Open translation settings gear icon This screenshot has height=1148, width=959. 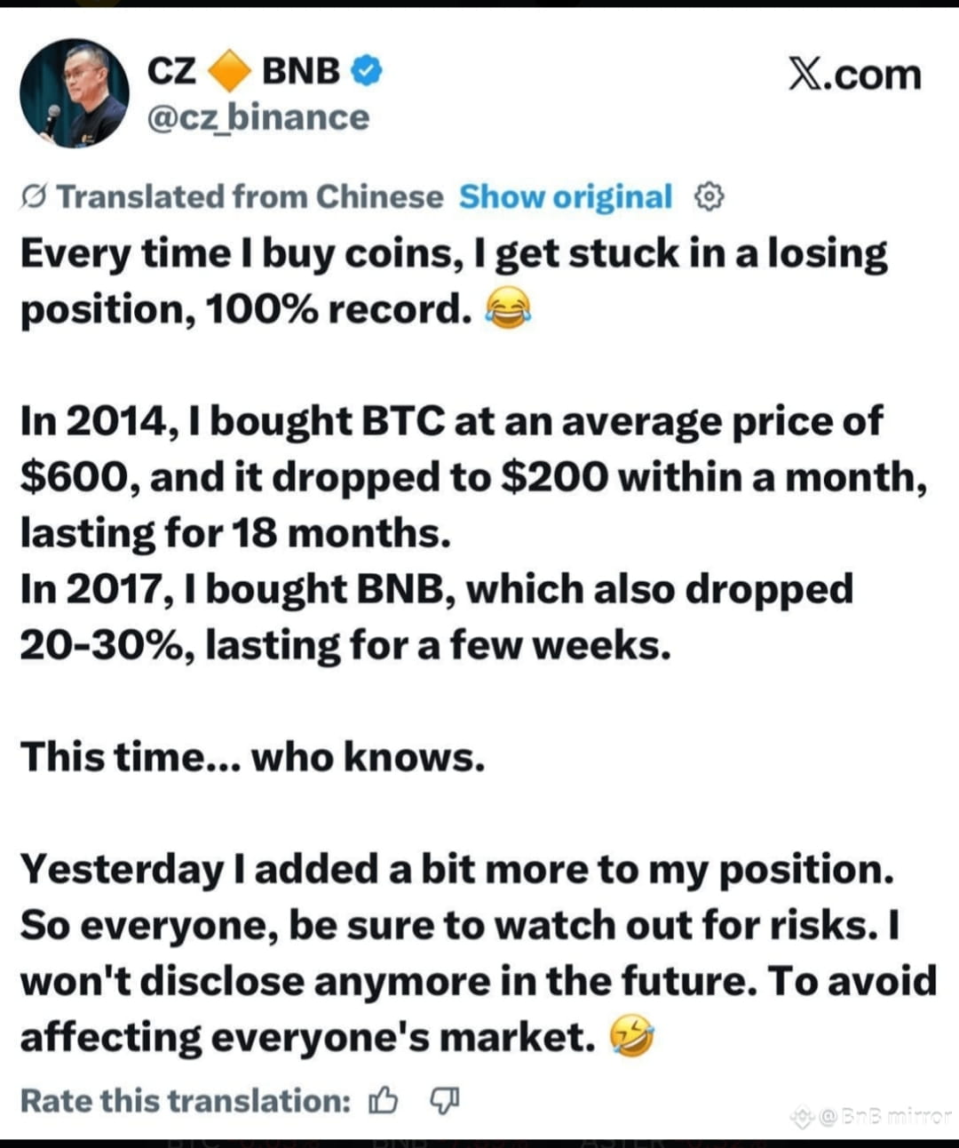point(709,196)
